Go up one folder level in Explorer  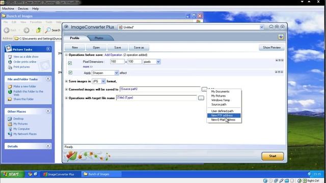click(39, 30)
